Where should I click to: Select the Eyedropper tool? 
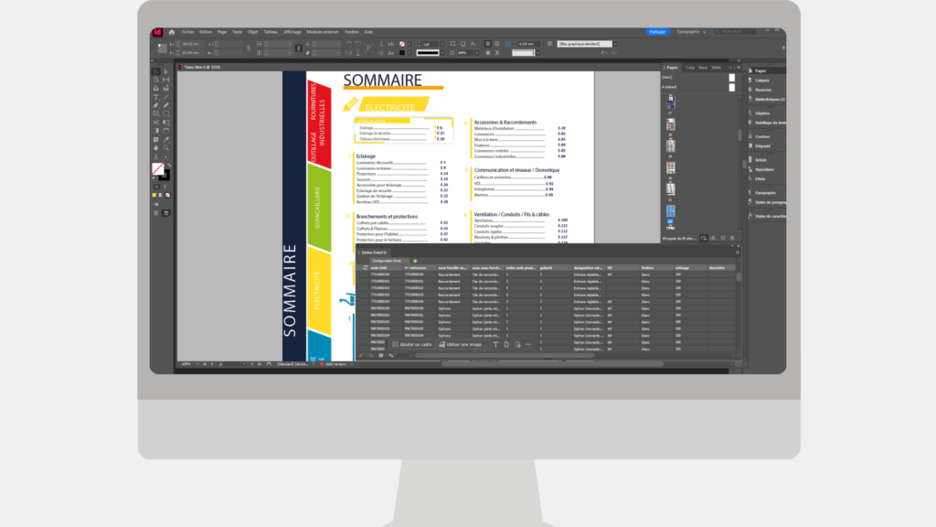(166, 139)
